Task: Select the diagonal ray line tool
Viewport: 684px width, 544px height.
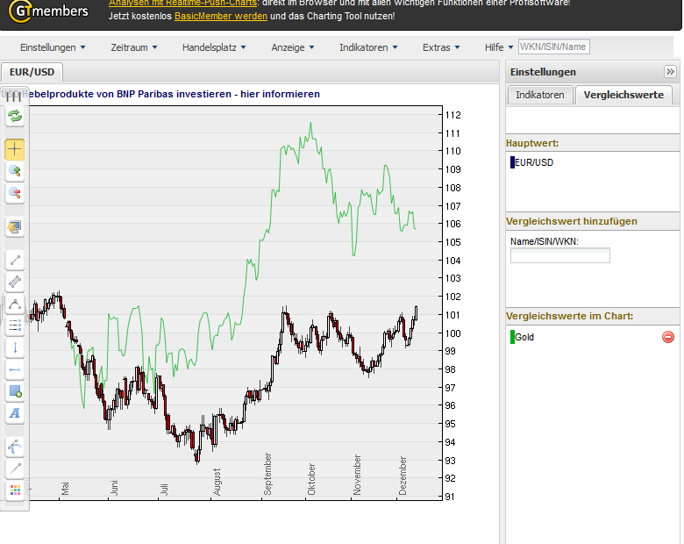Action: click(x=14, y=469)
